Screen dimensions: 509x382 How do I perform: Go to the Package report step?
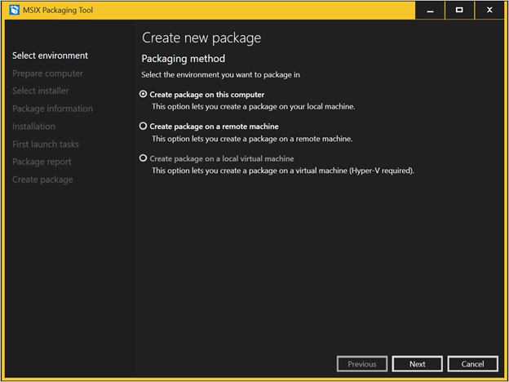[42, 162]
